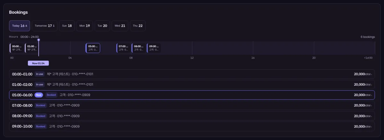Click 20,000 KRW price on 07:00–08:00 row
Screen dimensions: 384x140
(x=362, y=105)
